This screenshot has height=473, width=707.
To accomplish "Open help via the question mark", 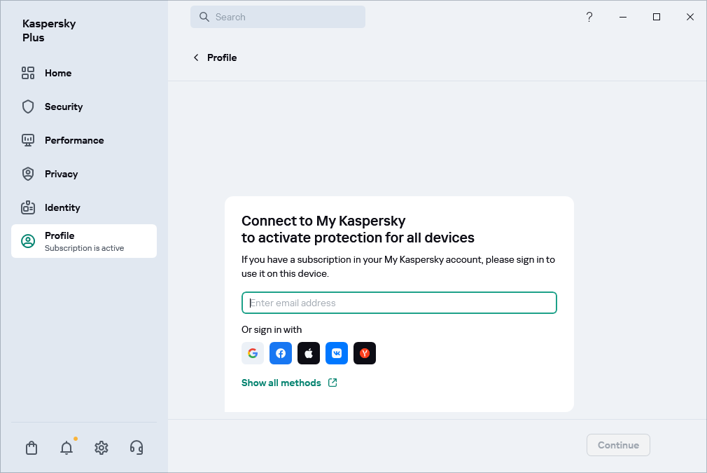I will click(589, 17).
